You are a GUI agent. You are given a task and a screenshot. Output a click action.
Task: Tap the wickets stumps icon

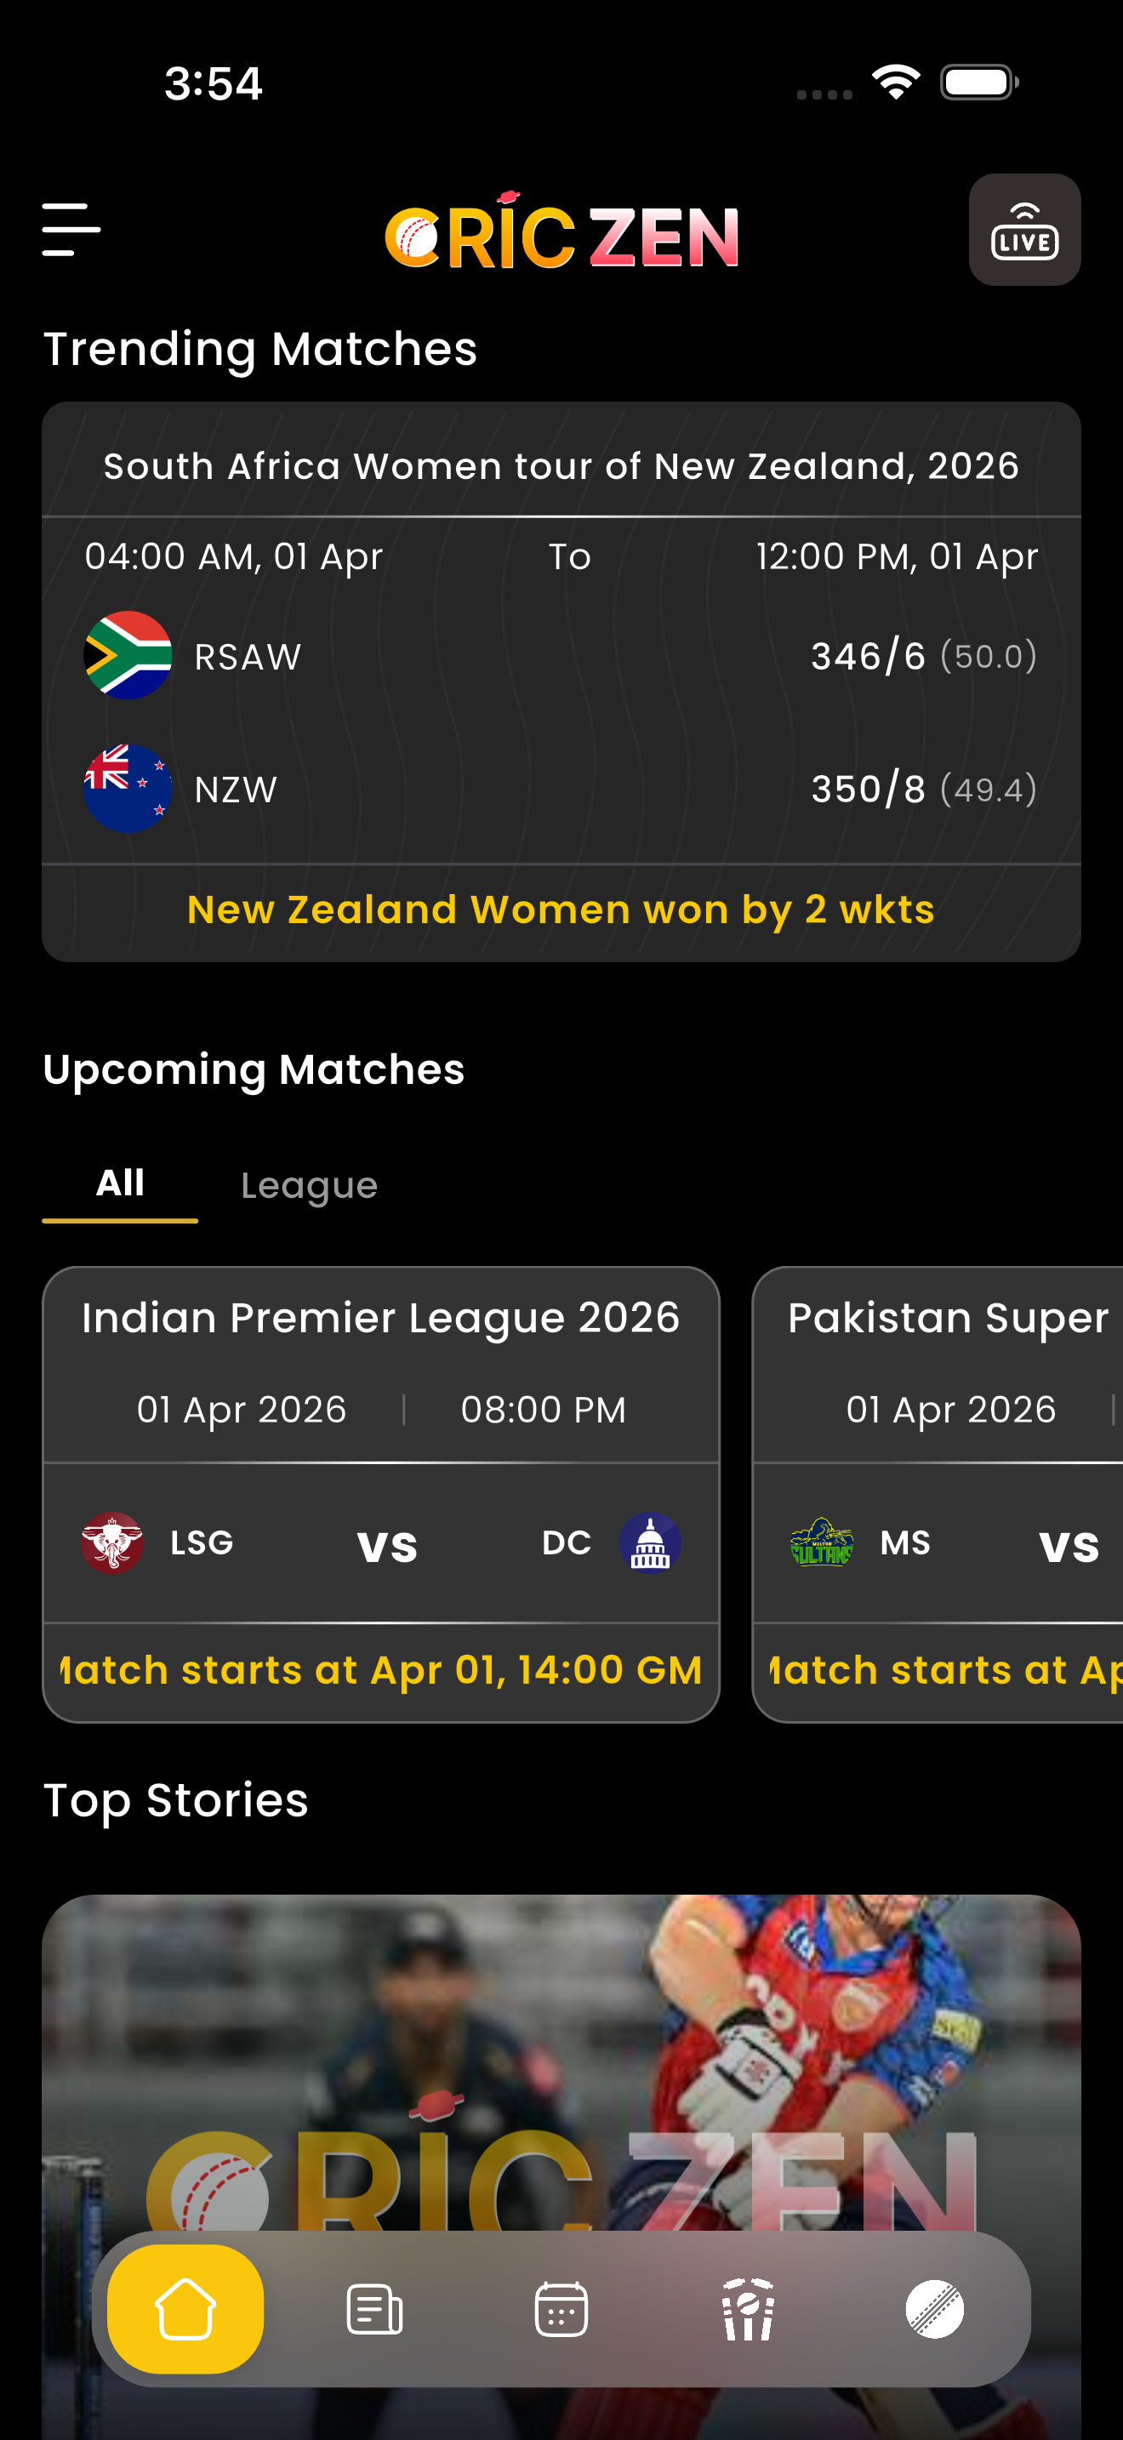748,2308
